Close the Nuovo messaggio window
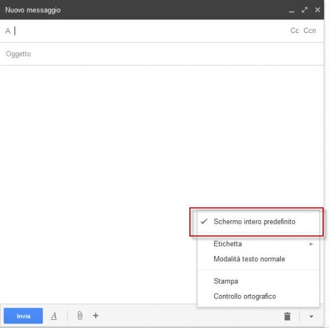The image size is (329, 328). (317, 10)
